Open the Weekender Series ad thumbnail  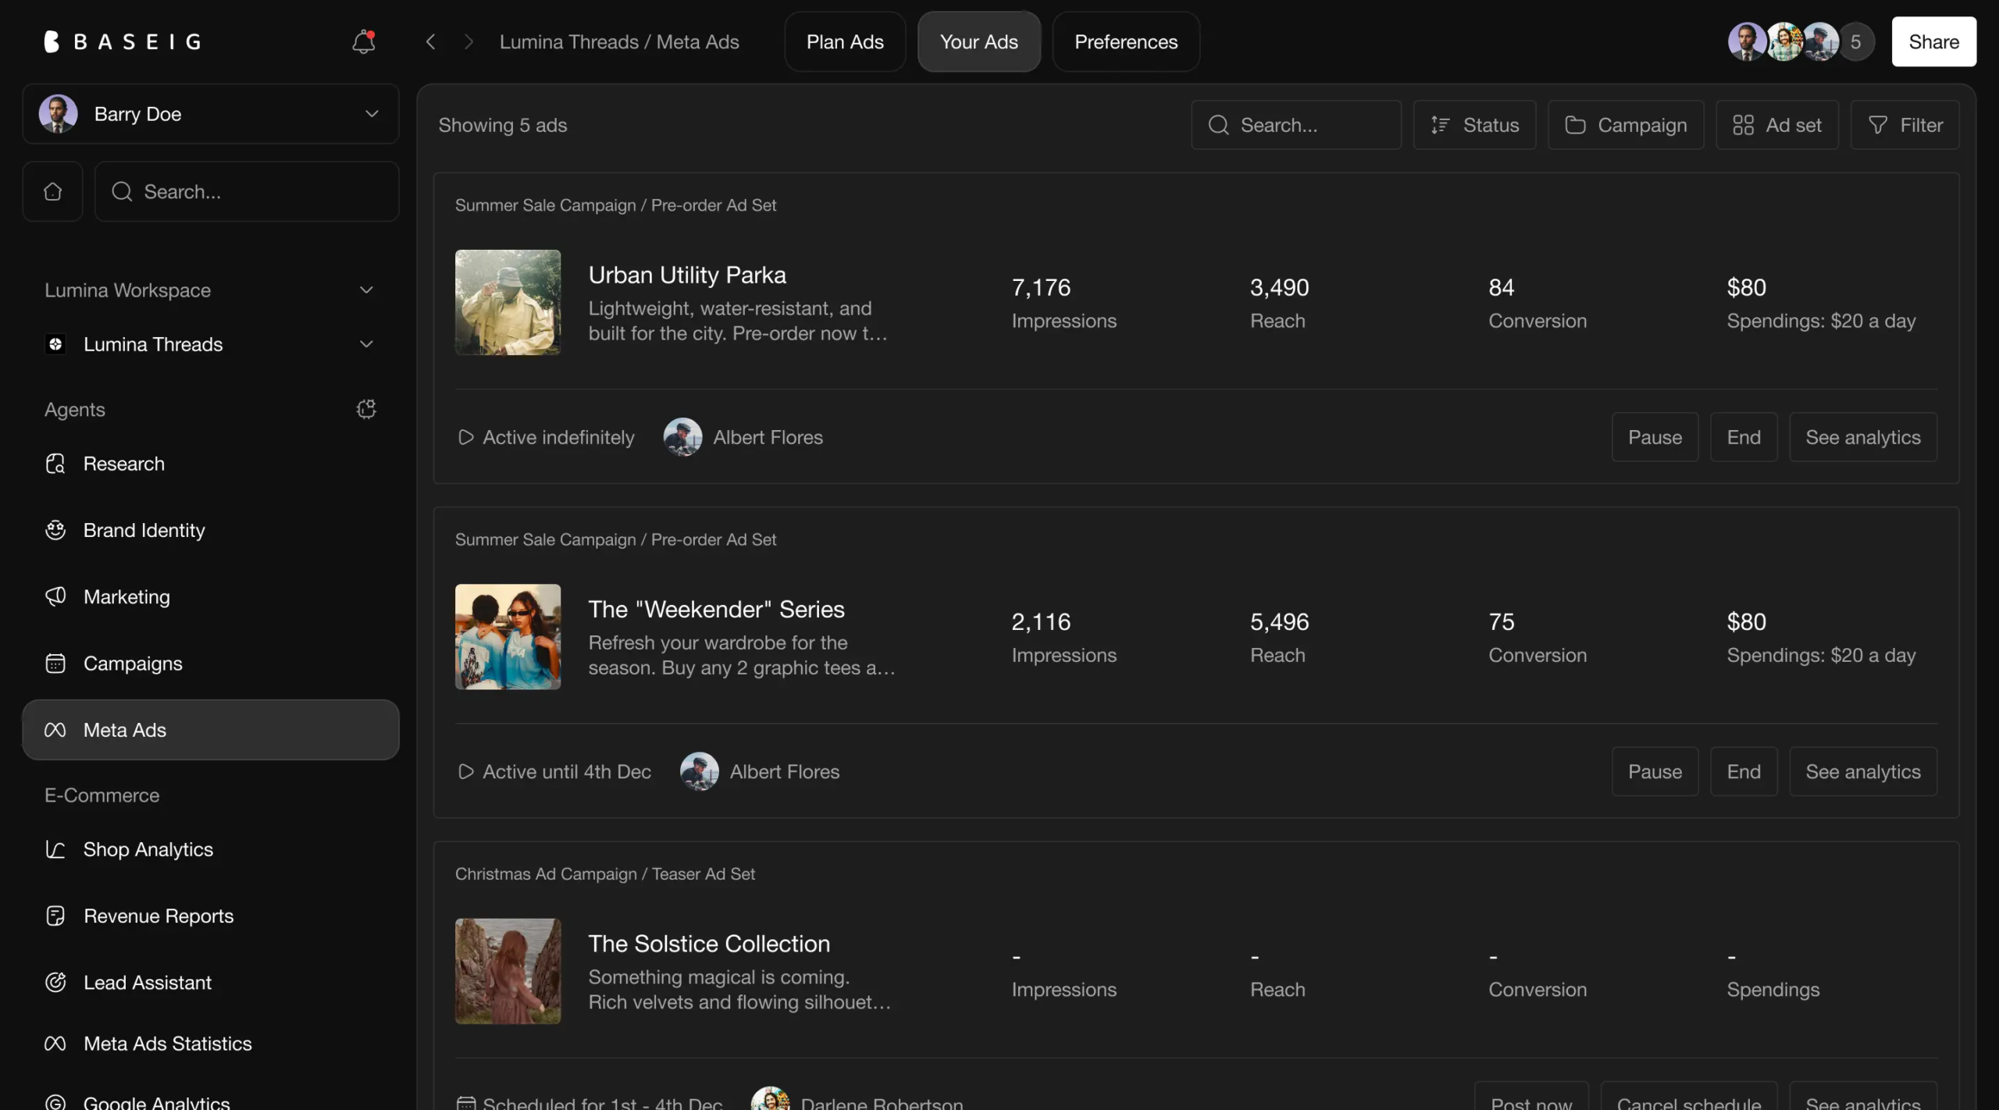click(x=508, y=636)
